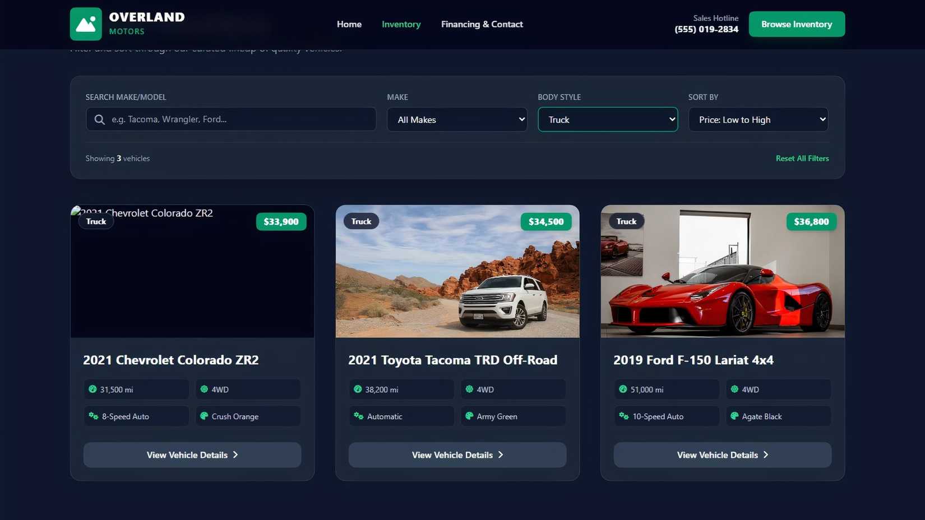Click chevron arrow on Tacoma details button
The width and height of the screenshot is (925, 520).
click(x=501, y=455)
